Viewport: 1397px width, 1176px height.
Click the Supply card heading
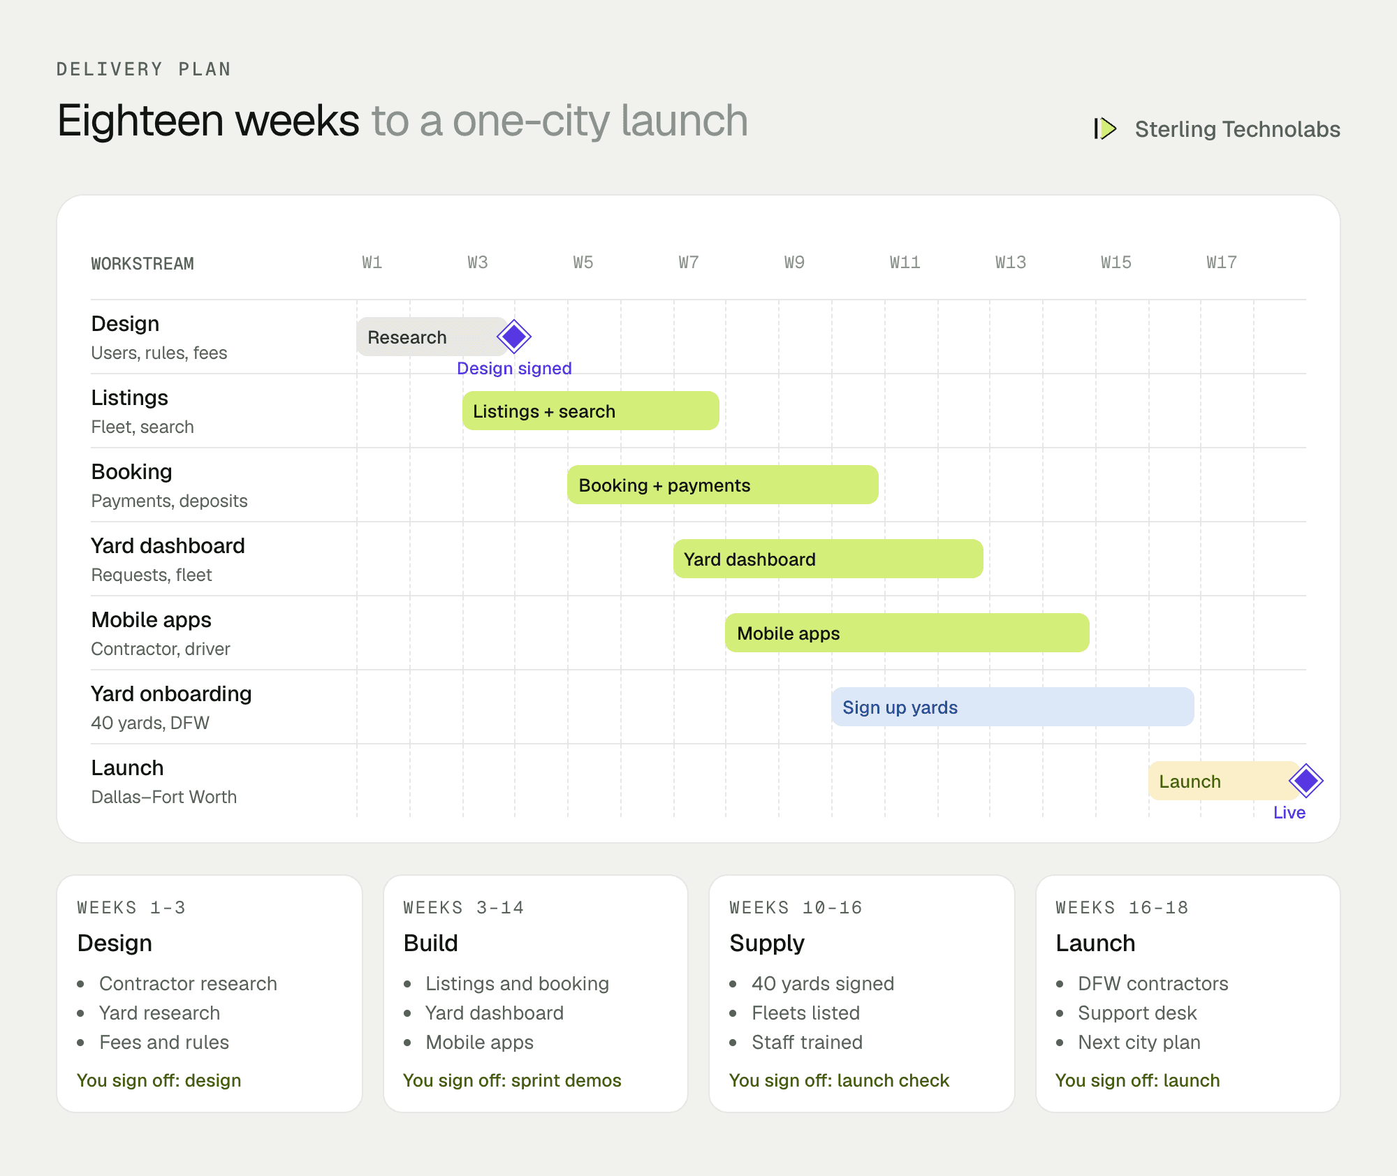pos(767,943)
